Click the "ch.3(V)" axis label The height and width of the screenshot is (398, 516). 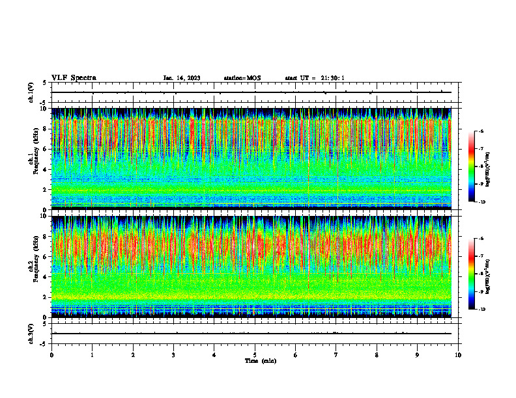[31, 334]
